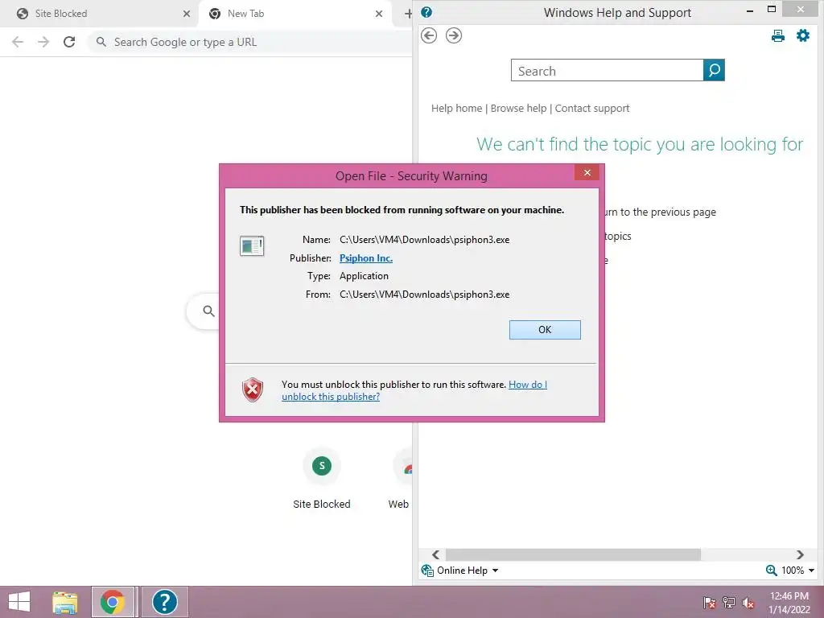Click the psiphon3.exe application file icon in the dialog

(252, 245)
